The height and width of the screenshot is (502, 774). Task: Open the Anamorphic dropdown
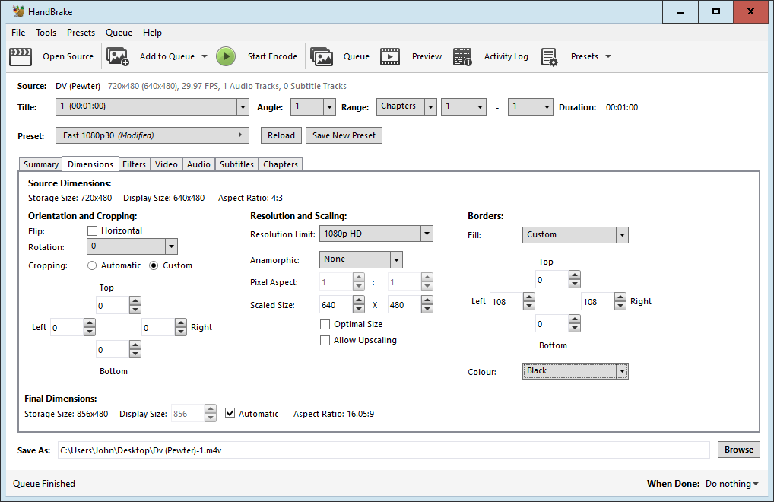[361, 259]
